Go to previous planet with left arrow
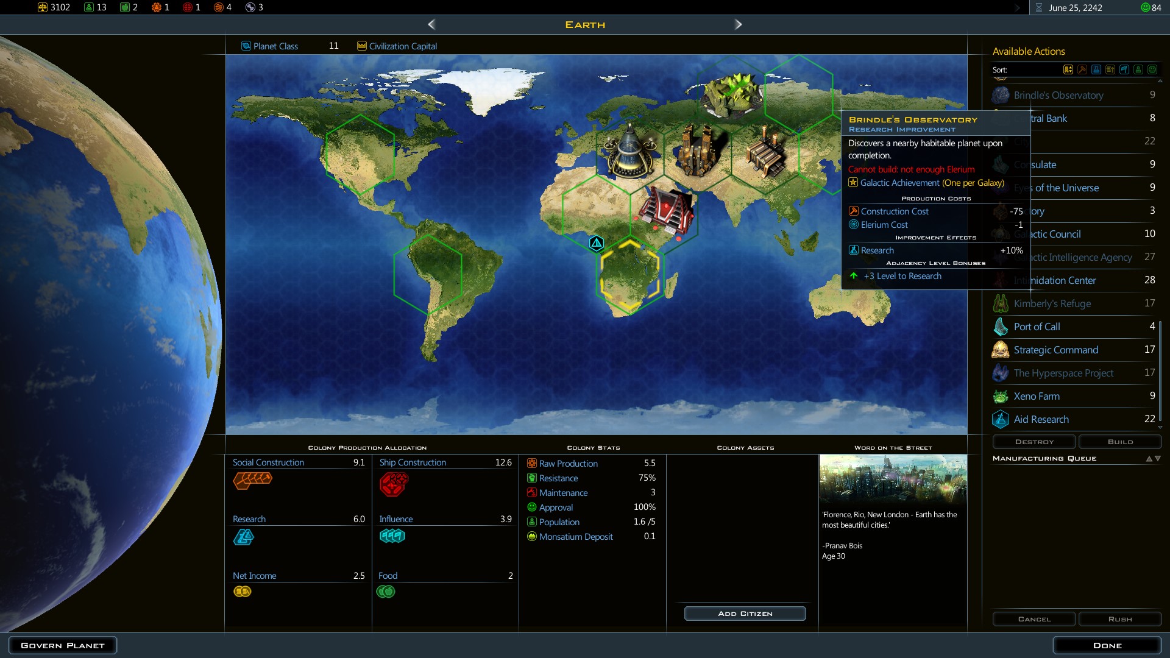The height and width of the screenshot is (658, 1170). (431, 24)
